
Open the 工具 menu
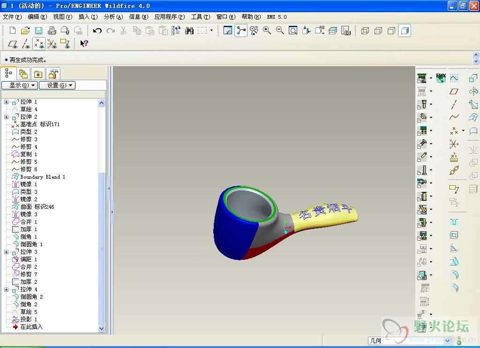[201, 17]
